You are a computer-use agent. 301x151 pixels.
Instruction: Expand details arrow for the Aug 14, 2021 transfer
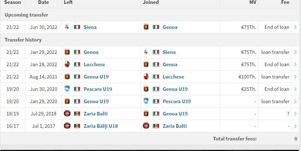tap(295, 77)
